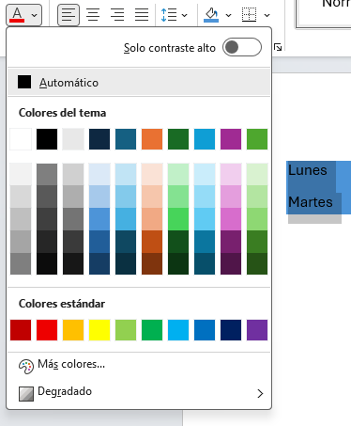Pick purple standard color swatch
Image resolution: width=351 pixels, height=426 pixels.
pyautogui.click(x=257, y=330)
